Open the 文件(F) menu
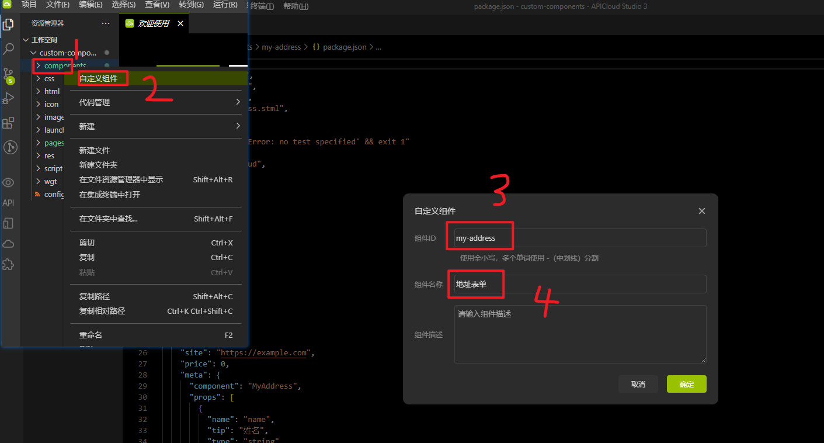Screen dimensions: 824x443 (58, 5)
